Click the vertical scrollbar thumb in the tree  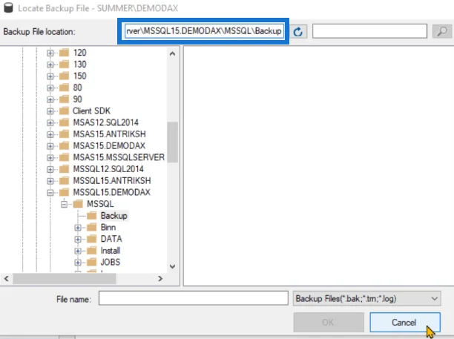pos(173,142)
